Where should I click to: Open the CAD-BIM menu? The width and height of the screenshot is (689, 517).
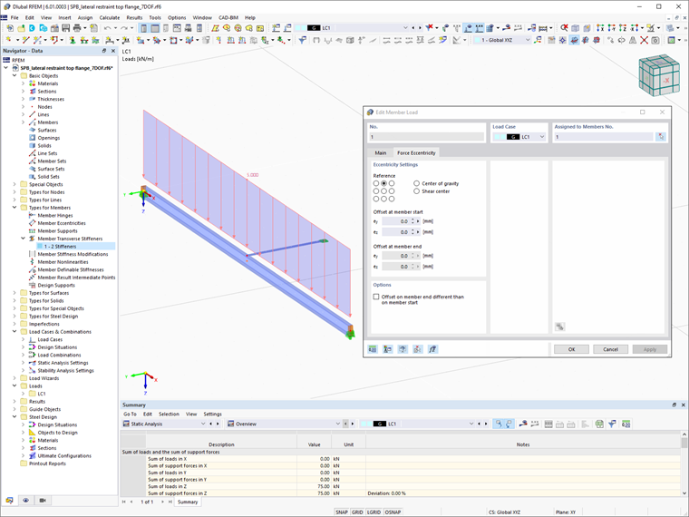228,17
